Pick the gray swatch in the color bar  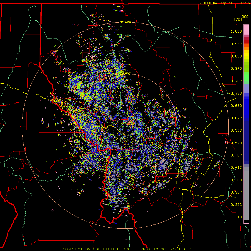[x=246, y=194]
